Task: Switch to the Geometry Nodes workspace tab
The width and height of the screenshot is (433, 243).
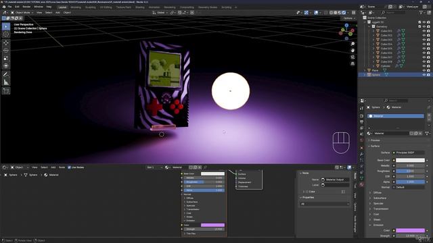Action: point(208,7)
